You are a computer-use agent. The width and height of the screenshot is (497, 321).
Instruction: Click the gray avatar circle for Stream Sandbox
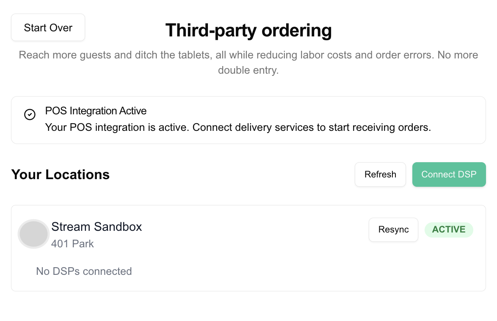pyautogui.click(x=33, y=234)
